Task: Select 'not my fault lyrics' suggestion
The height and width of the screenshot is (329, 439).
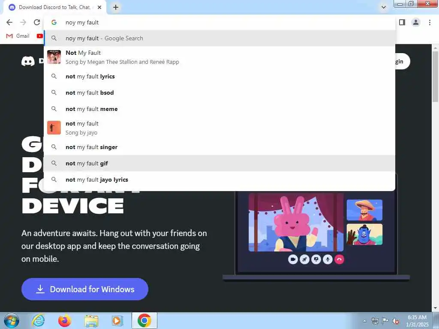Action: (x=219, y=76)
